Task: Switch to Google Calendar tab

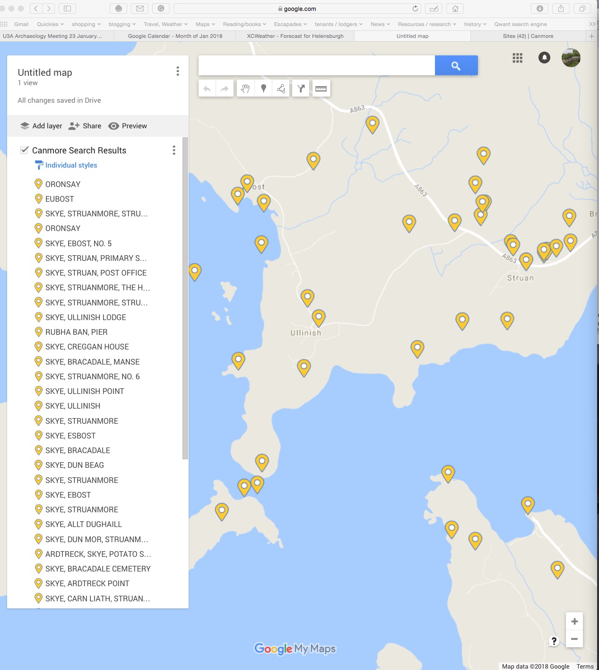Action: tap(175, 36)
